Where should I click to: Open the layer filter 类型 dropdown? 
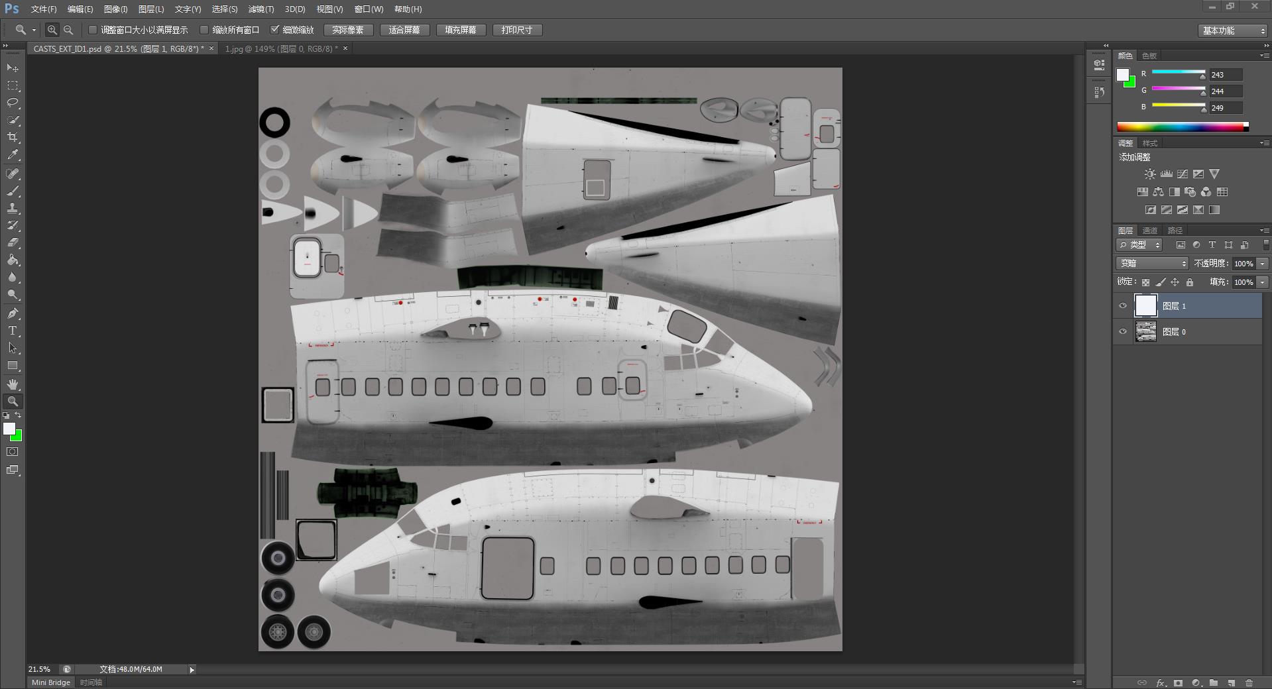pos(1139,245)
